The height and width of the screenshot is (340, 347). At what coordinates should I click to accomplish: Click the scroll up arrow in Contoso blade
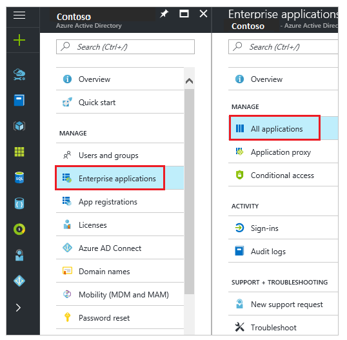coord(189,81)
